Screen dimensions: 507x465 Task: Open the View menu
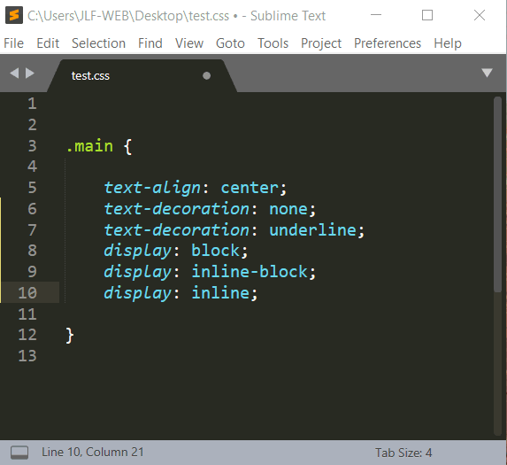click(189, 43)
